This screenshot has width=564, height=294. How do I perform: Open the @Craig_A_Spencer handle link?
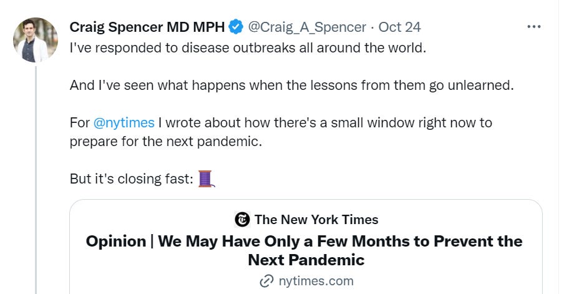(x=308, y=27)
